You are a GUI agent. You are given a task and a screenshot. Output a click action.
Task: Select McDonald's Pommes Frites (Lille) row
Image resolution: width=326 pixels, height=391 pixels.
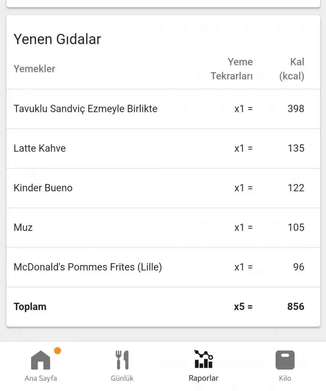[88, 267]
